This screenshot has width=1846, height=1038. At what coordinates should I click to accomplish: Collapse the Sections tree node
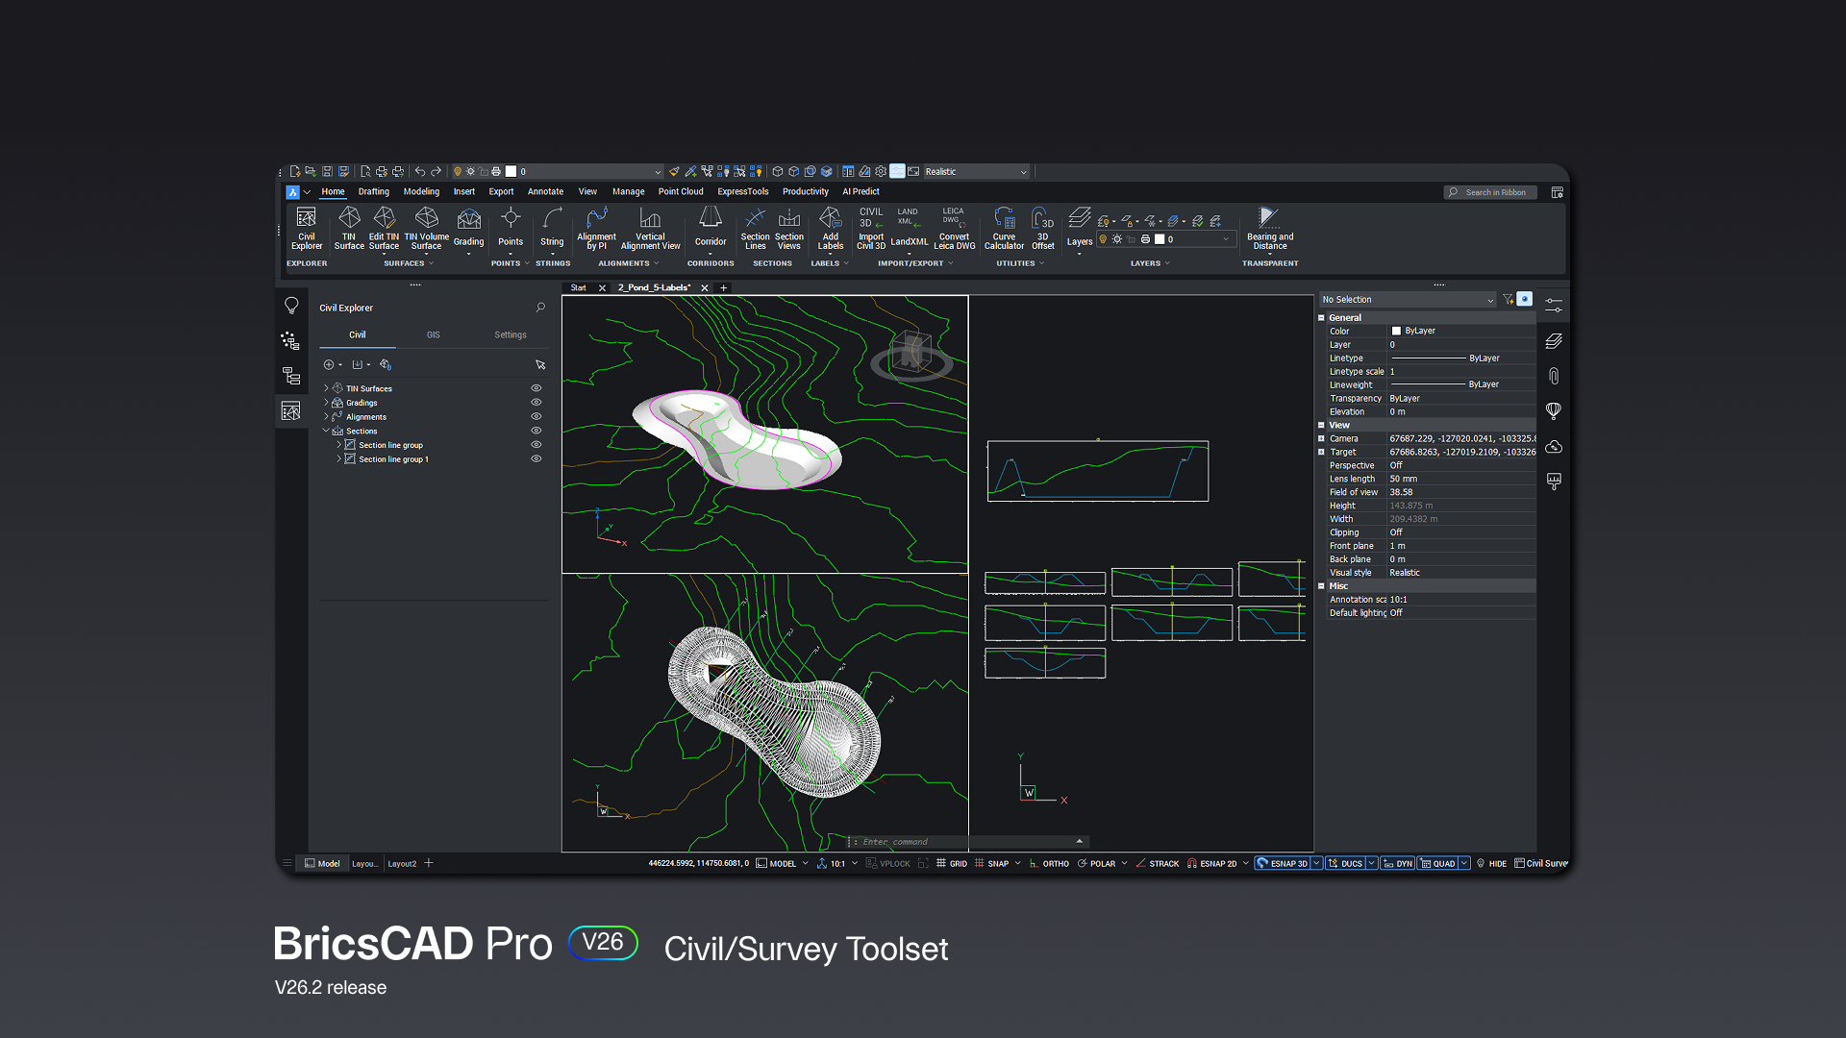pyautogui.click(x=325, y=431)
